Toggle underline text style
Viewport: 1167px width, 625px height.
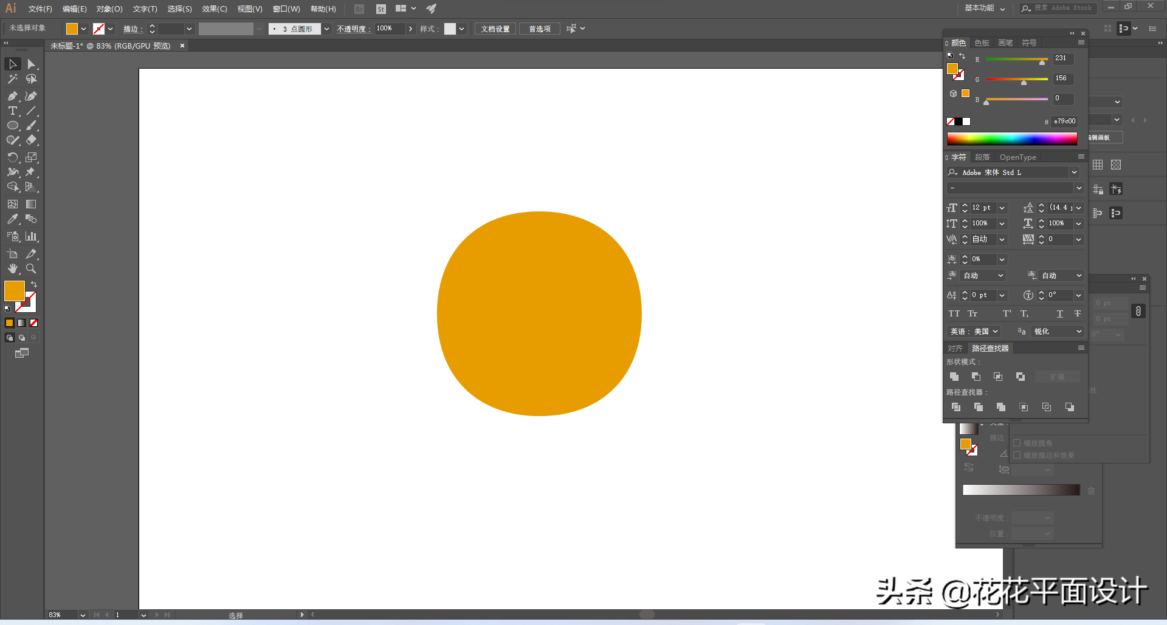point(1060,314)
